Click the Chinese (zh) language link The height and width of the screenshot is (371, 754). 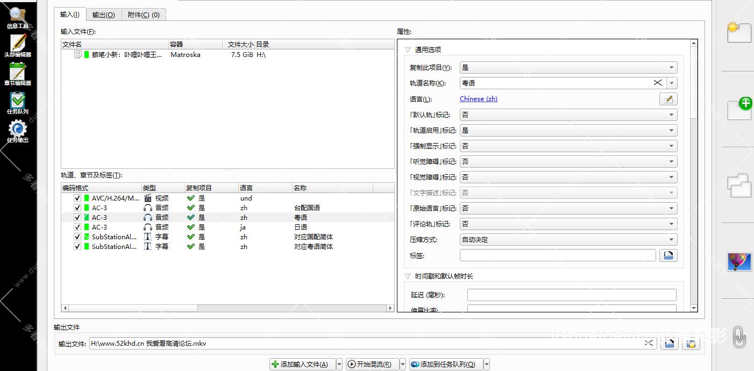point(478,99)
